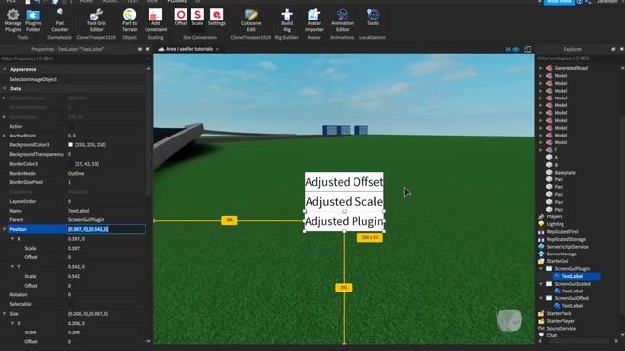Viewport: 625px width, 351px height.
Task: Launch the Animation Editor
Action: (x=342, y=20)
